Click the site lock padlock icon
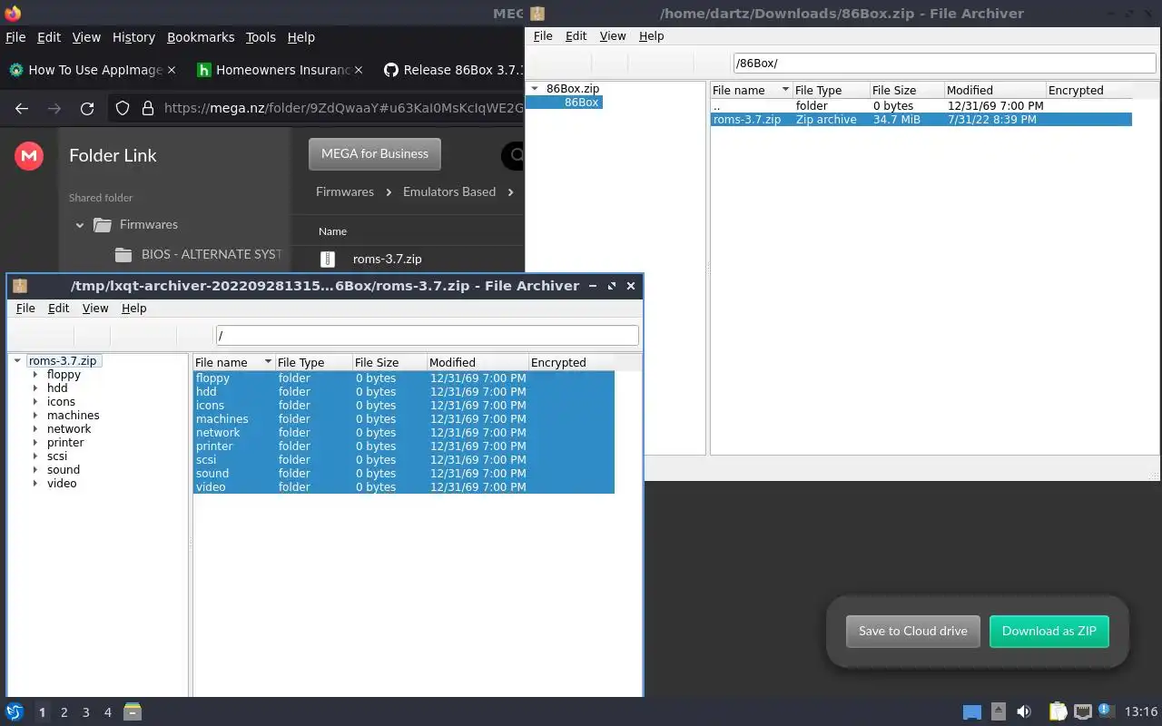 (148, 108)
